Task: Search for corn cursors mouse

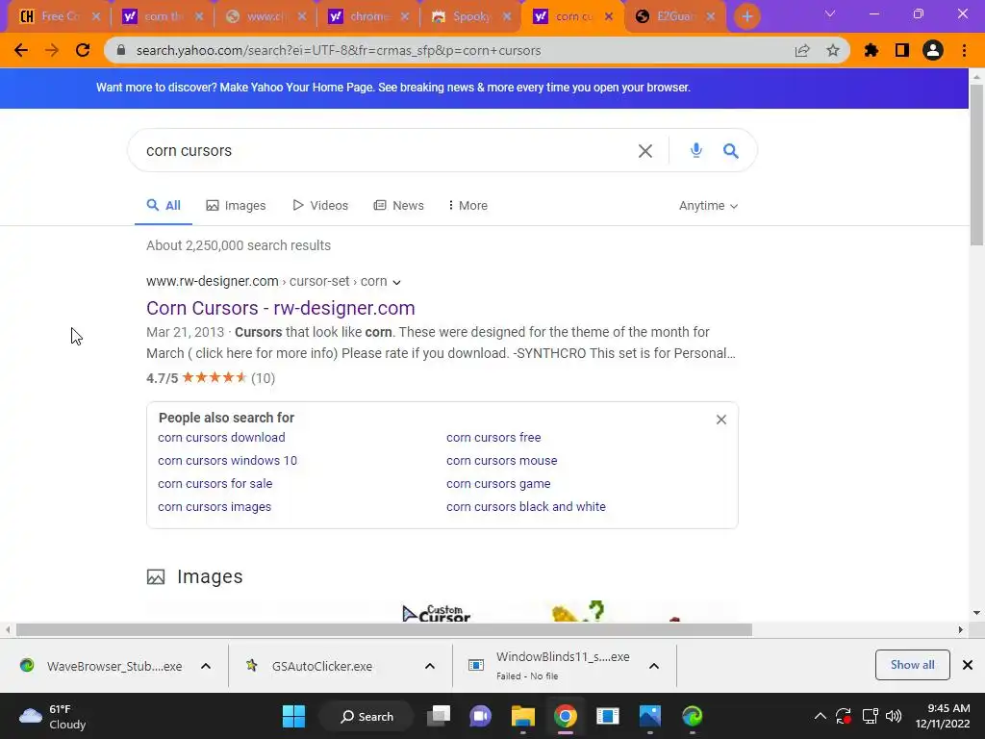Action: tap(502, 461)
